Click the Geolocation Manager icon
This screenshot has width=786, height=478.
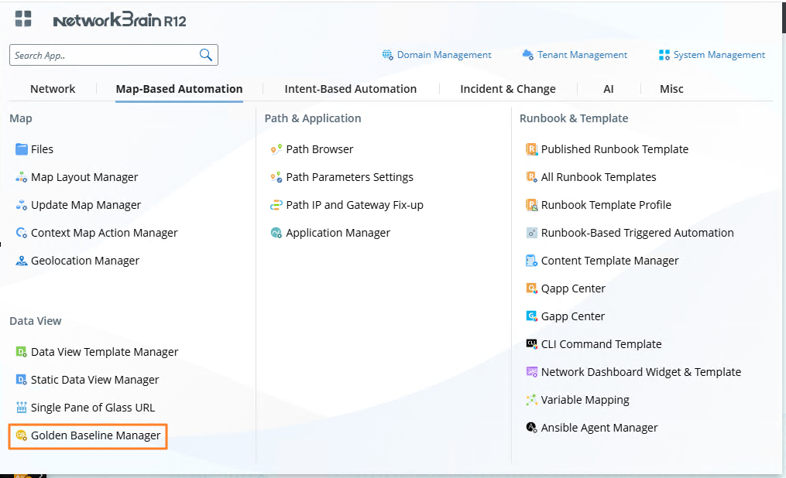tap(22, 261)
